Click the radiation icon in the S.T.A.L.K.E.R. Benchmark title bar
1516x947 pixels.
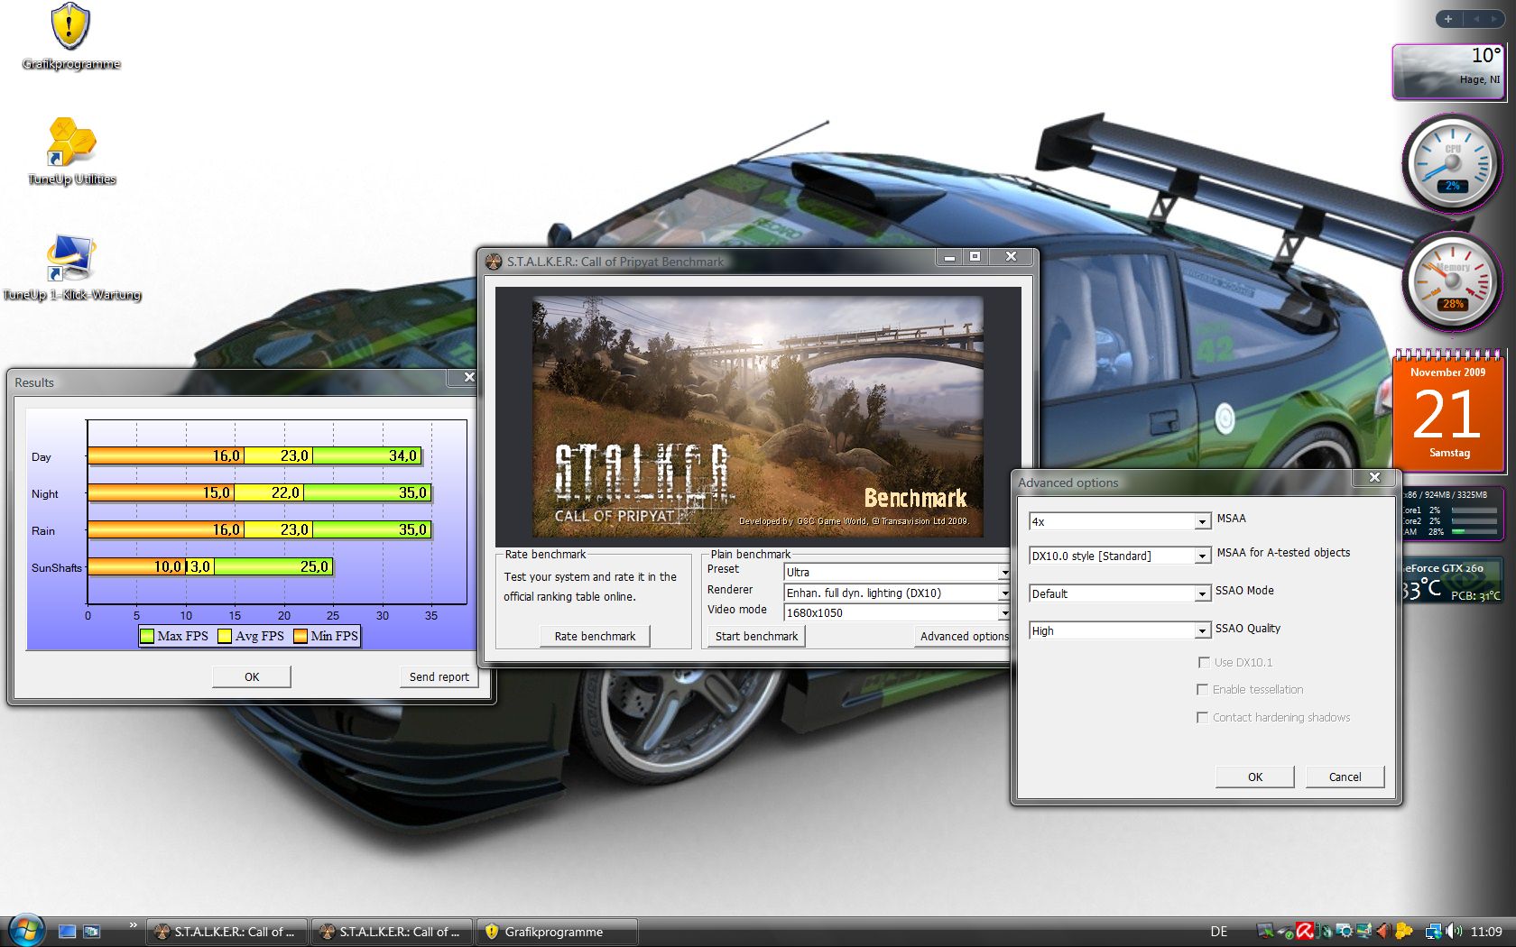[493, 262]
